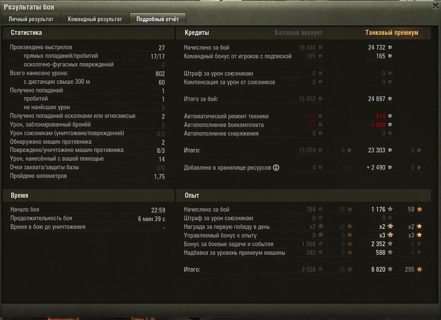Click the gold icon next to 23 303 total
This screenshot has height=320, width=441.
[x=419, y=150]
